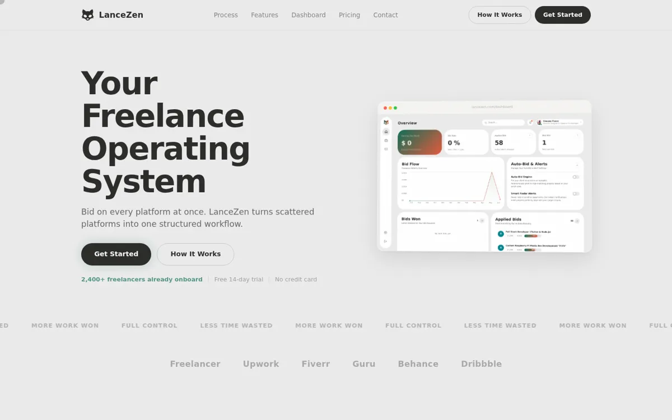
Task: Select the Pricing nav link
Action: click(349, 15)
